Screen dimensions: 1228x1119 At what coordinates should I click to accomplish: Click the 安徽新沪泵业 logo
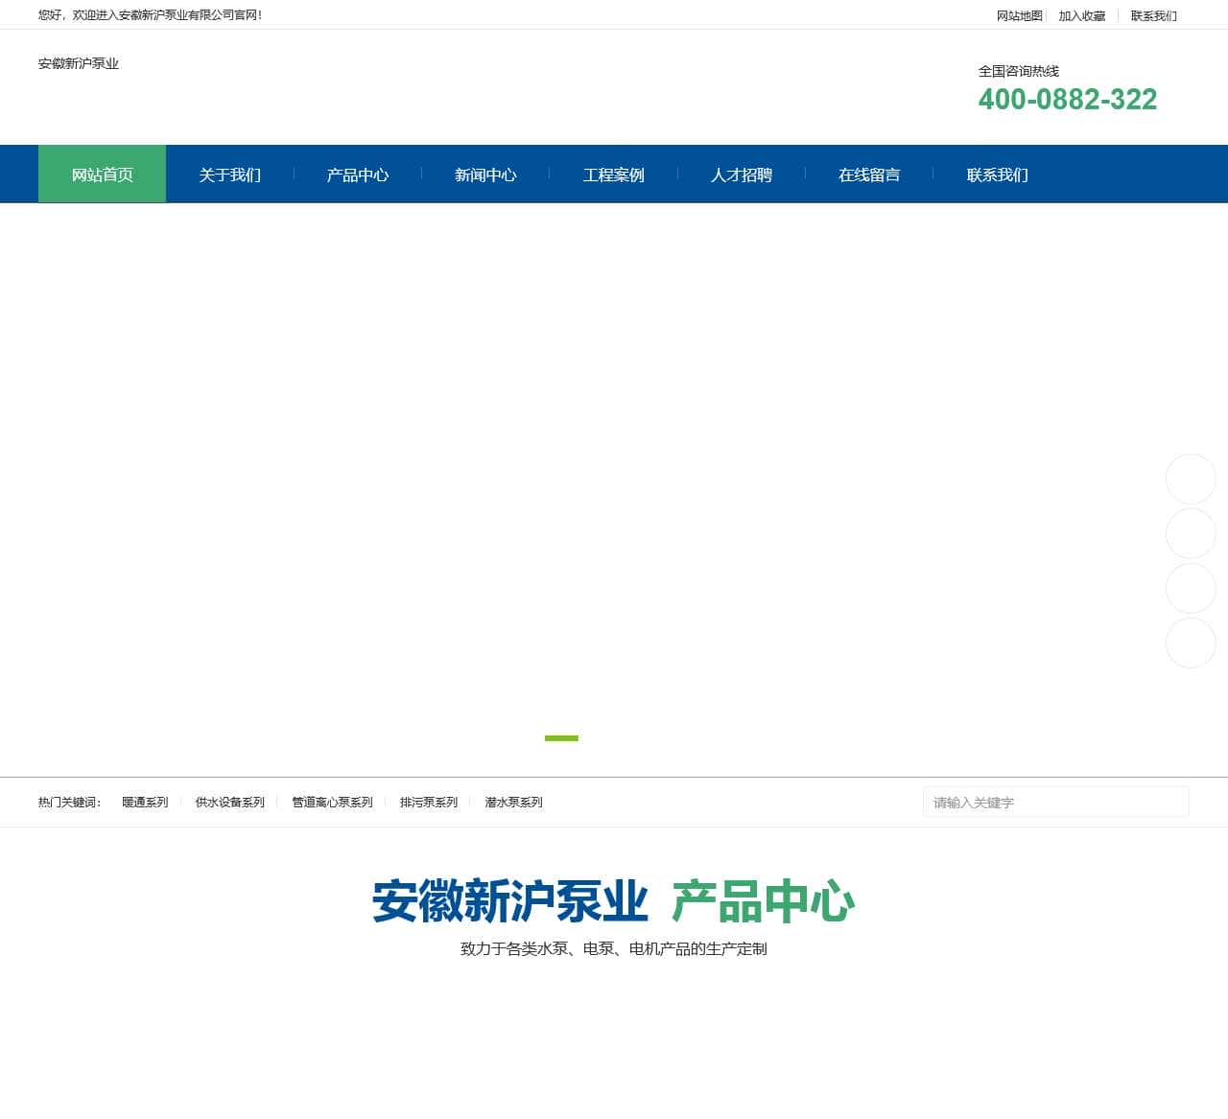click(x=79, y=64)
